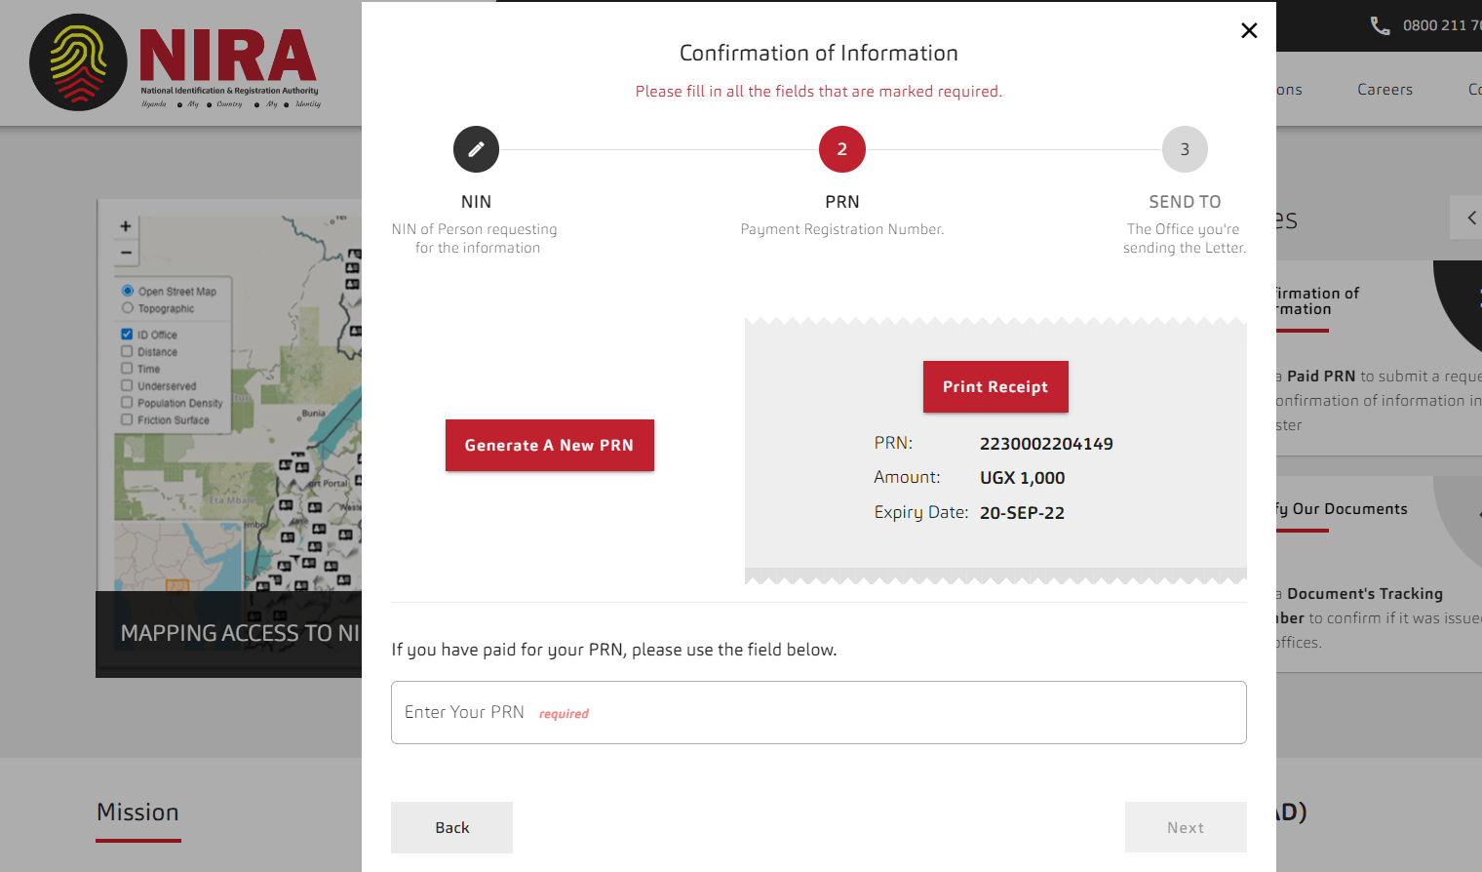Click the phone icon next to the hotline number
Image resolution: width=1482 pixels, height=872 pixels.
(1380, 25)
